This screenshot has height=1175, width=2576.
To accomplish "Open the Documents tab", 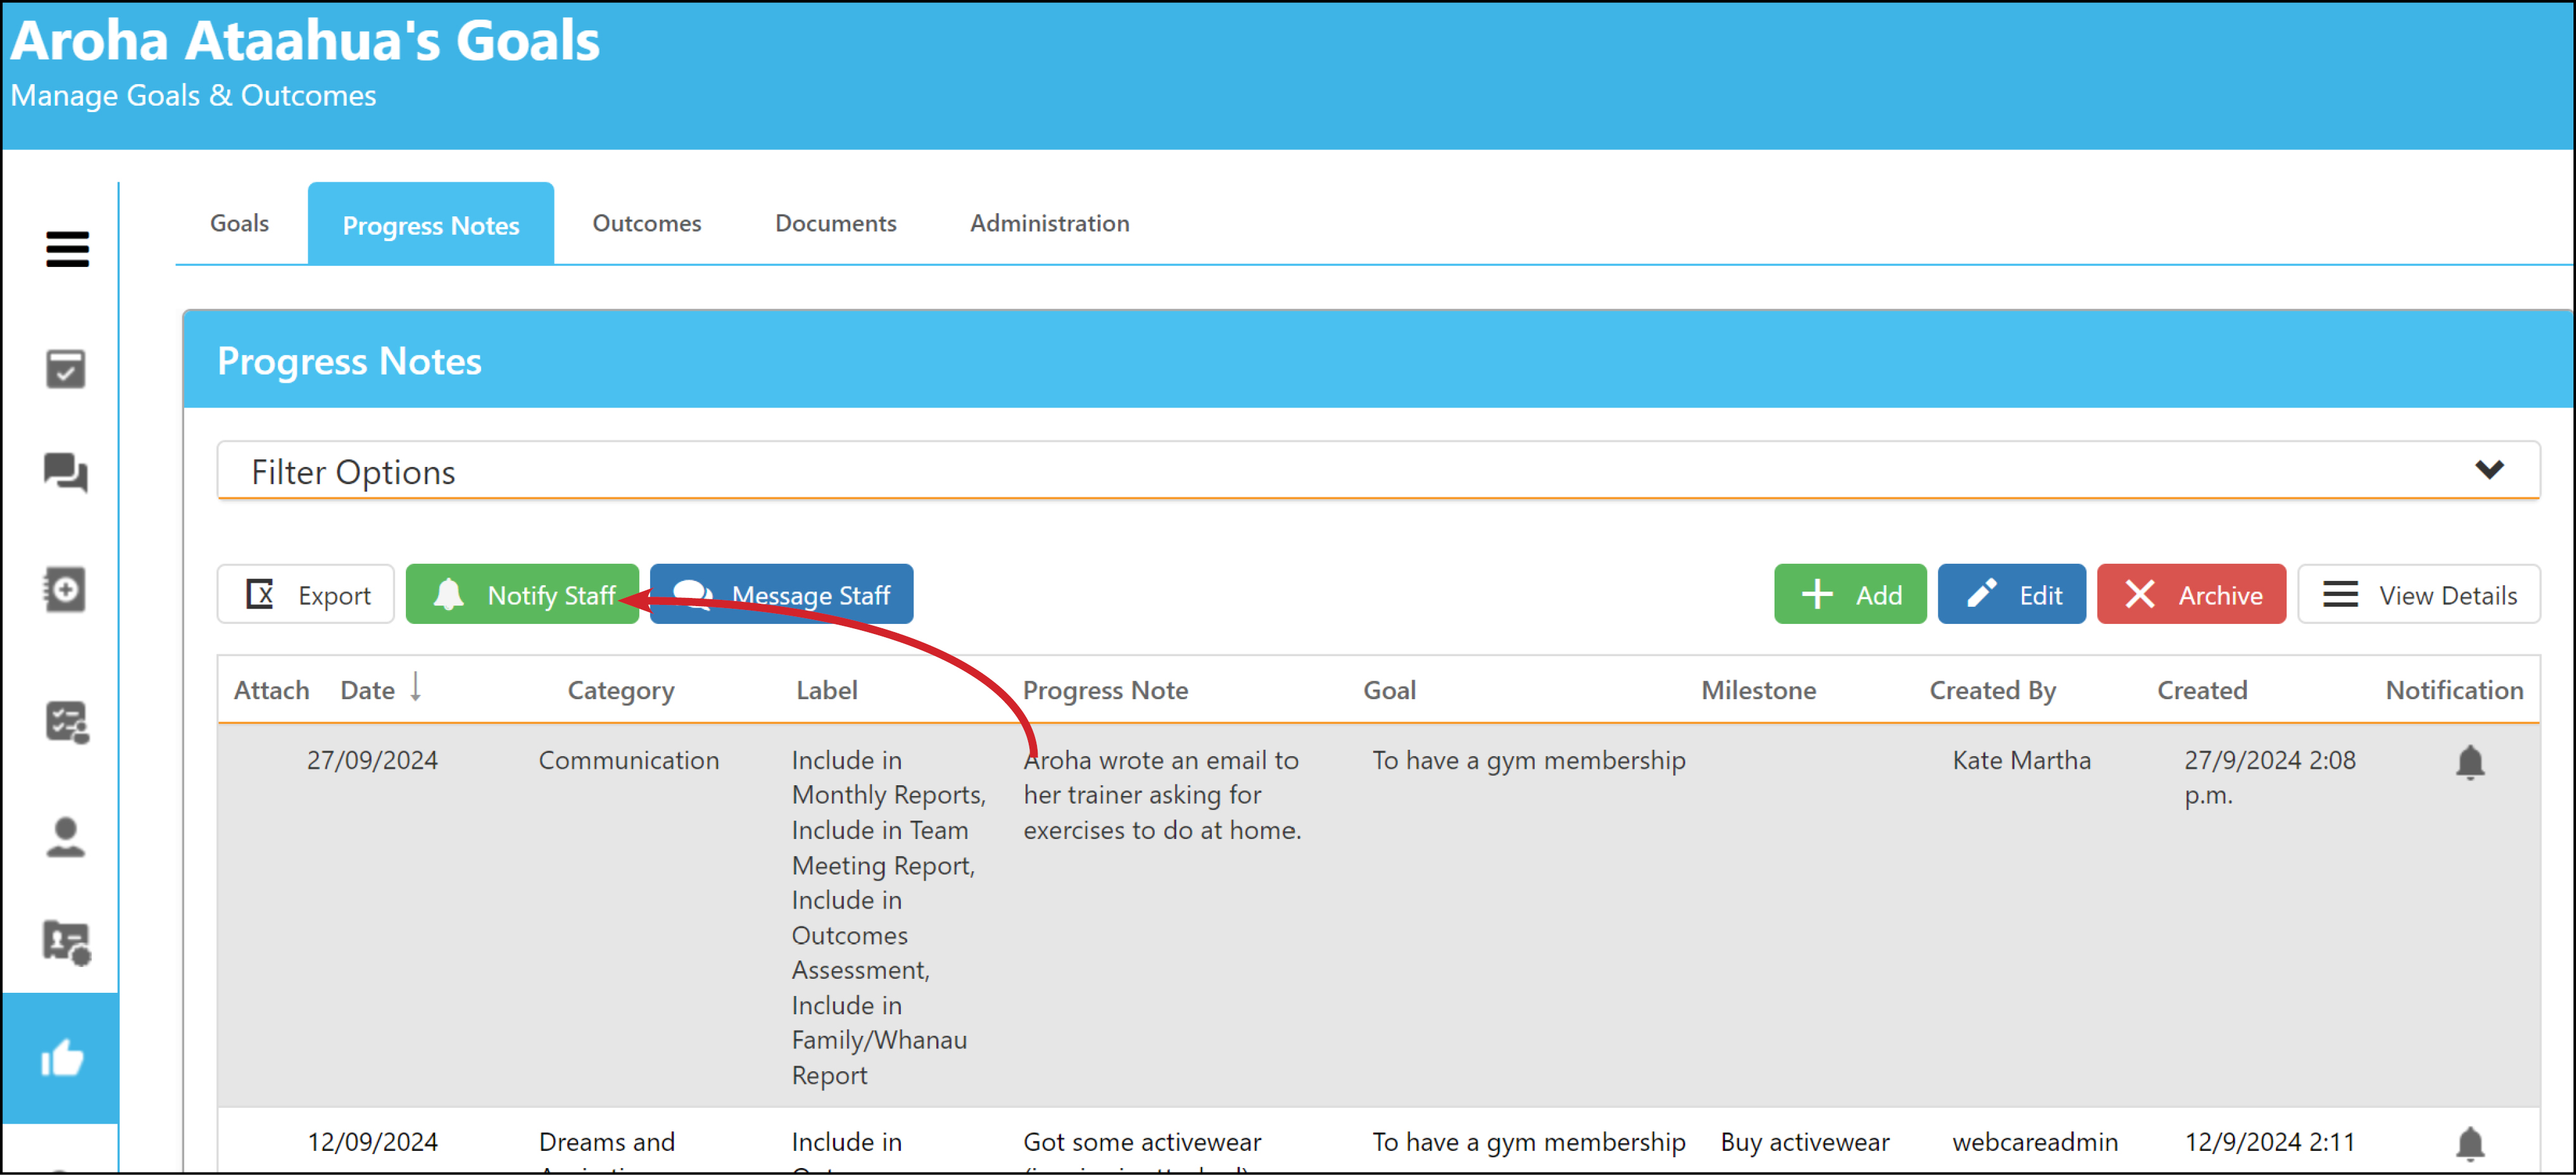I will pos(835,223).
